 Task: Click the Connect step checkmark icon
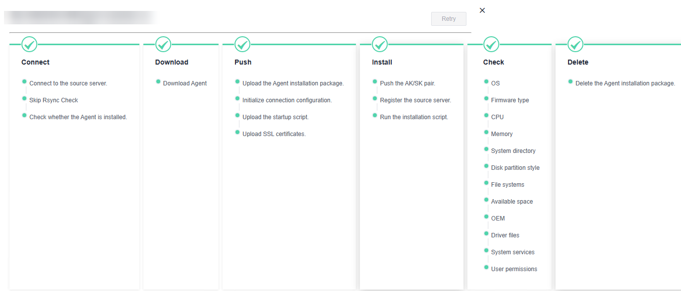tap(29, 44)
